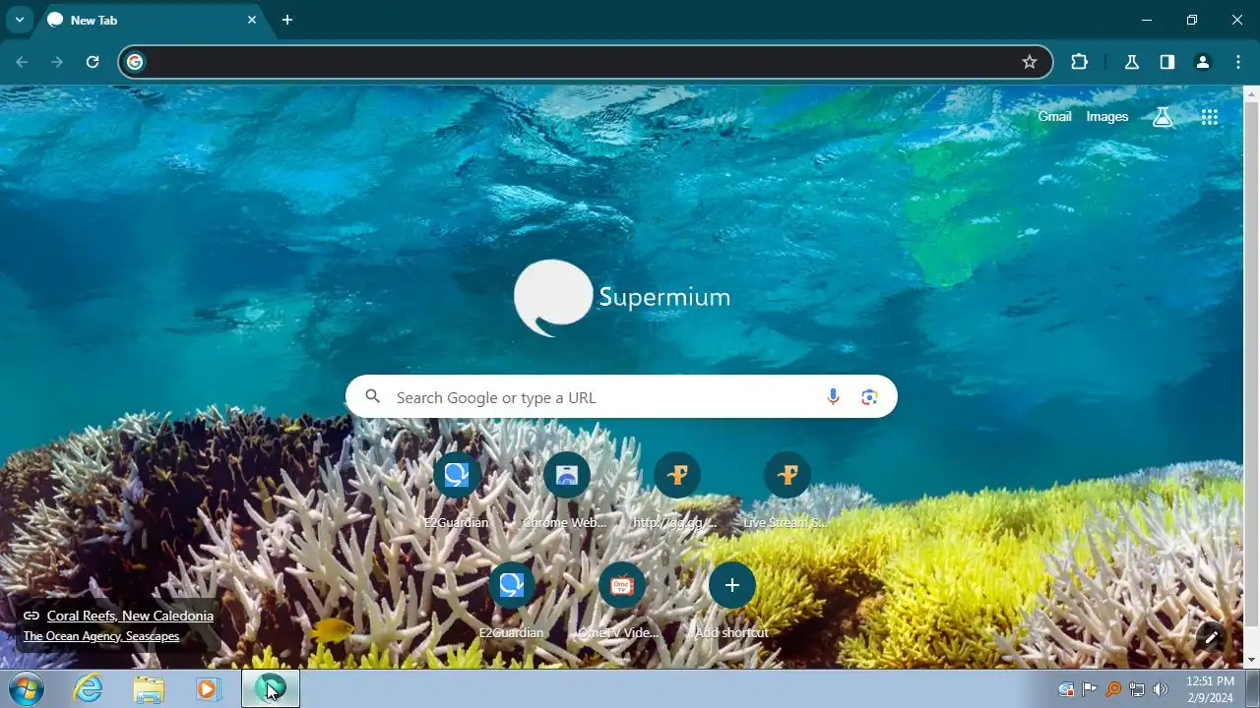Open Action Center flag in tray

1090,689
